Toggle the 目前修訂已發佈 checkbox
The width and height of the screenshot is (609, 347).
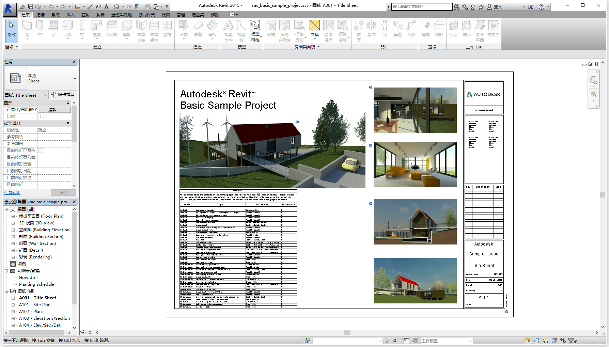click(41, 151)
